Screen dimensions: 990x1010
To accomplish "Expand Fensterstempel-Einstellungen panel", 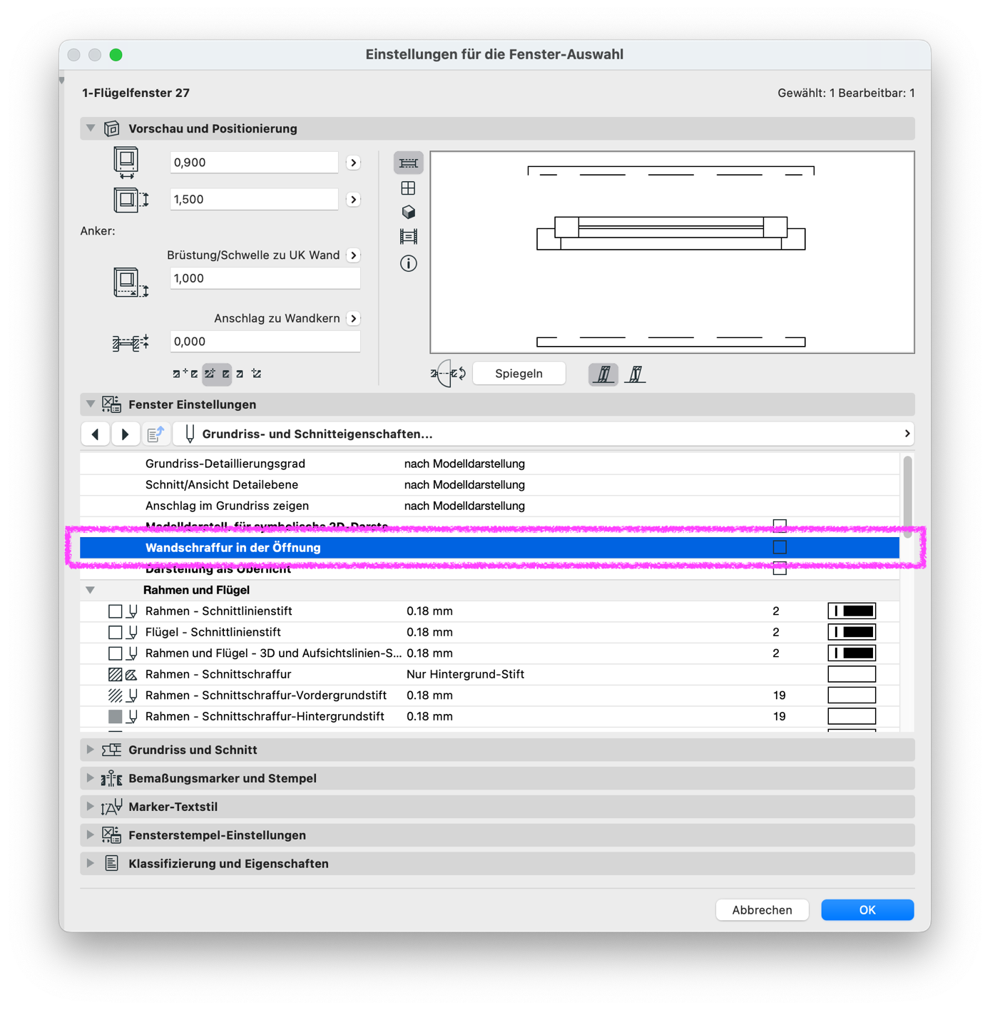I will [91, 835].
